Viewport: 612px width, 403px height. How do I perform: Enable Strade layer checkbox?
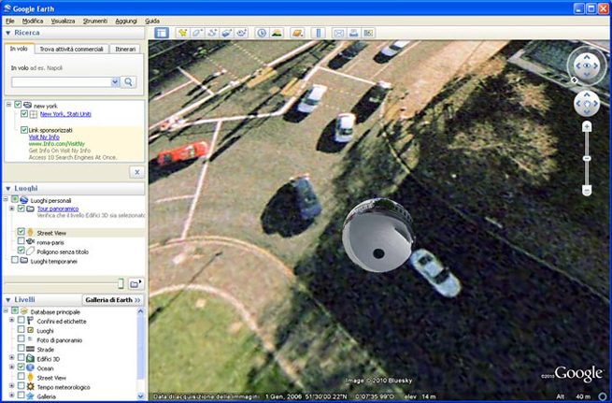[x=21, y=349]
